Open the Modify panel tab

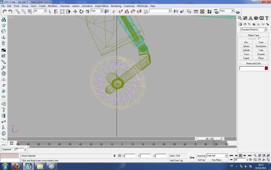click(x=245, y=18)
